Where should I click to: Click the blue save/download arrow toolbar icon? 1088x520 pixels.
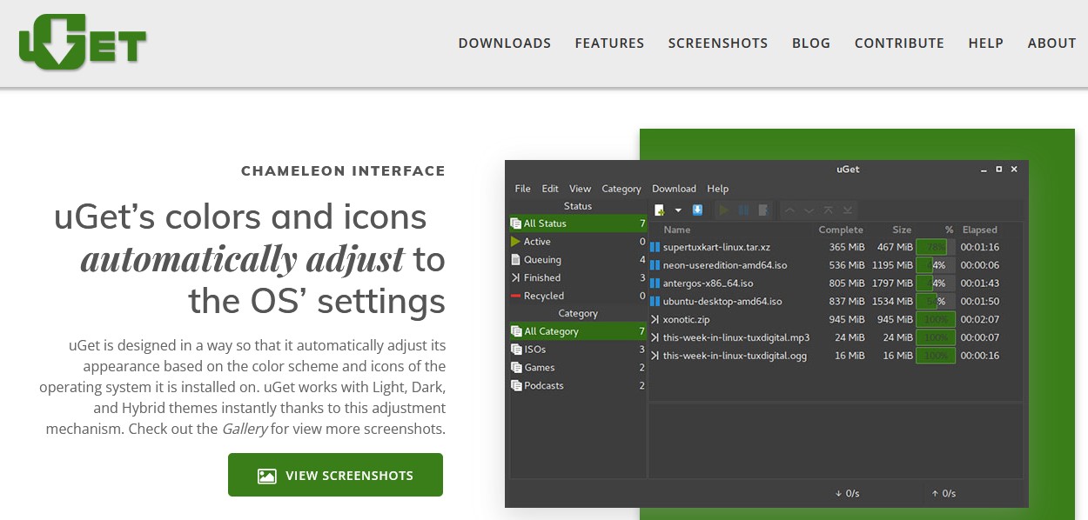[697, 210]
